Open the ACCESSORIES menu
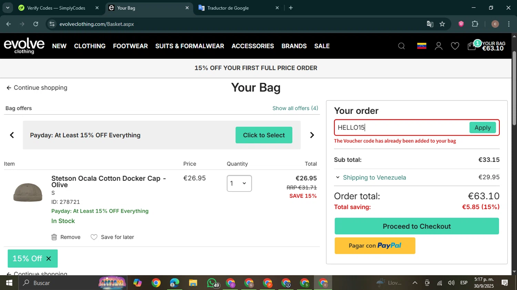Screen dimensions: 517x290 click(253, 46)
